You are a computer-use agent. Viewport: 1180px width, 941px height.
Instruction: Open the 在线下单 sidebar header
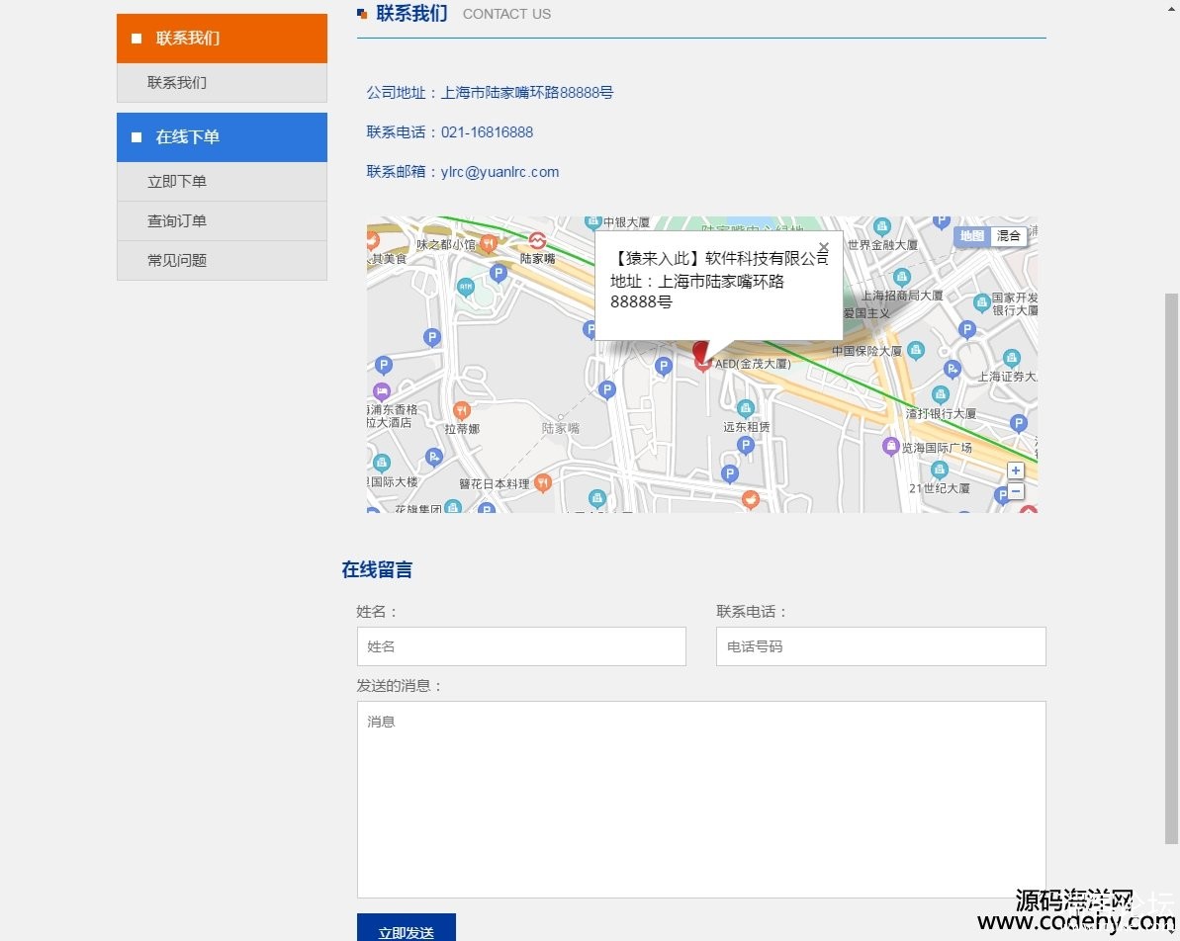click(x=222, y=137)
